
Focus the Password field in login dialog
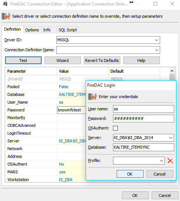pyautogui.click(x=144, y=118)
